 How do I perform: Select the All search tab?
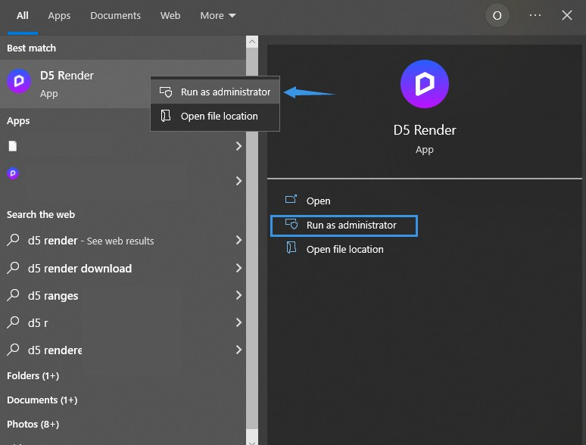[x=23, y=16]
